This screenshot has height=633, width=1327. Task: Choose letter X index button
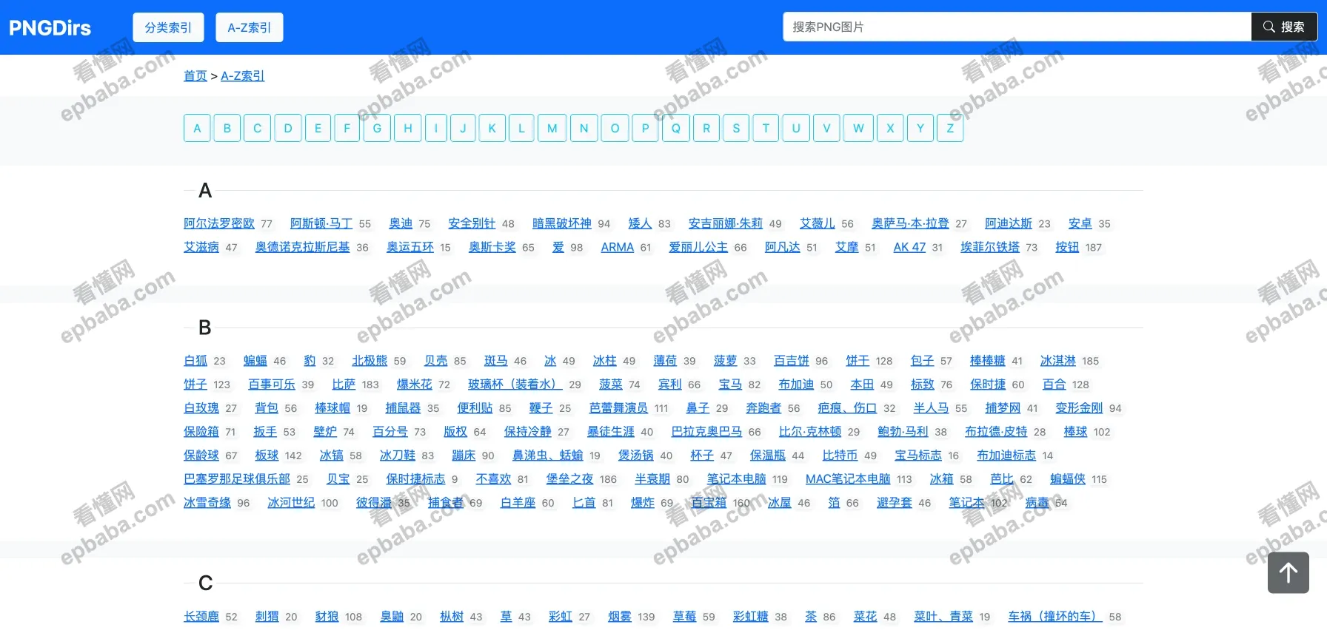[890, 128]
